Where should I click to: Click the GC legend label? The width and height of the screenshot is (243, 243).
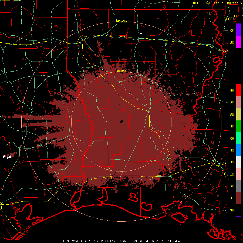232,186
